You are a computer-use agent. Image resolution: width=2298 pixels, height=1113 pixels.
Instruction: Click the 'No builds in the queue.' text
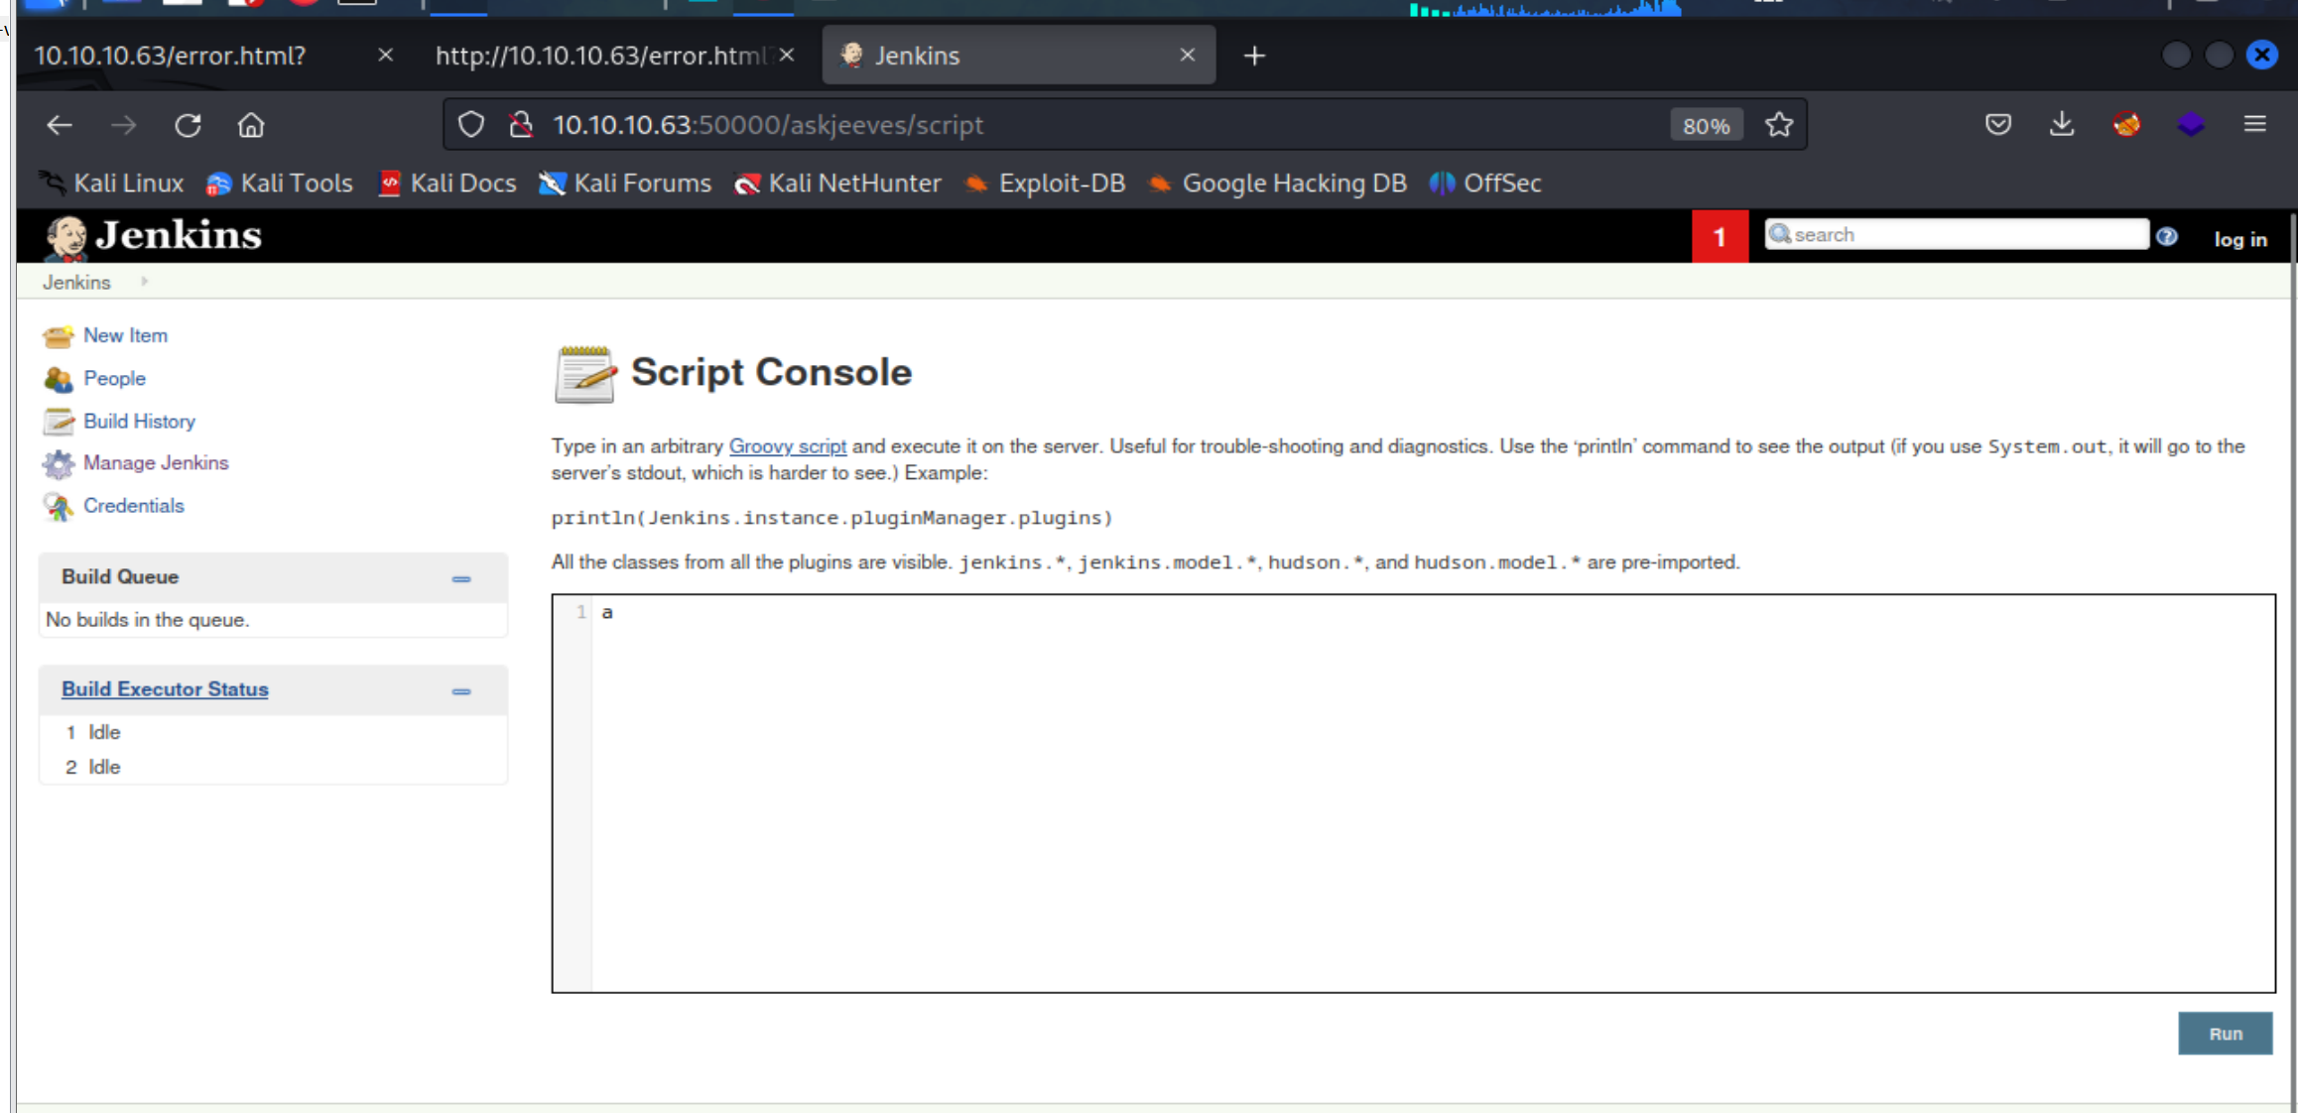point(148,620)
